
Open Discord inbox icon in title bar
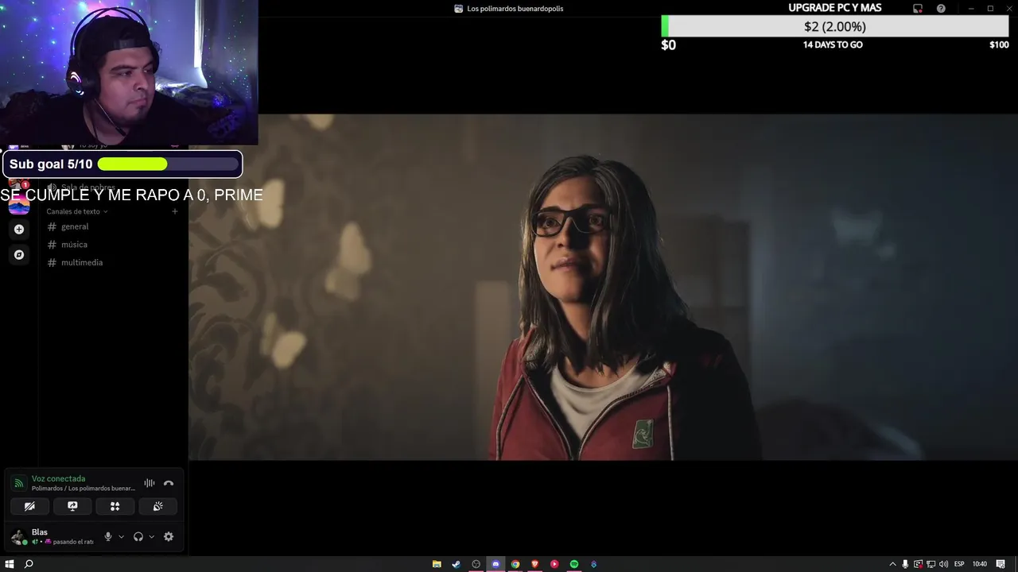click(918, 9)
